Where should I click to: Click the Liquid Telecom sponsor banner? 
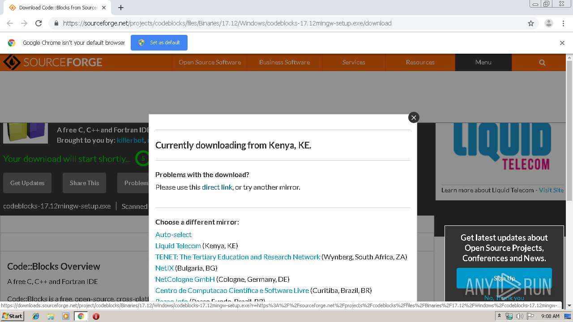[502, 147]
